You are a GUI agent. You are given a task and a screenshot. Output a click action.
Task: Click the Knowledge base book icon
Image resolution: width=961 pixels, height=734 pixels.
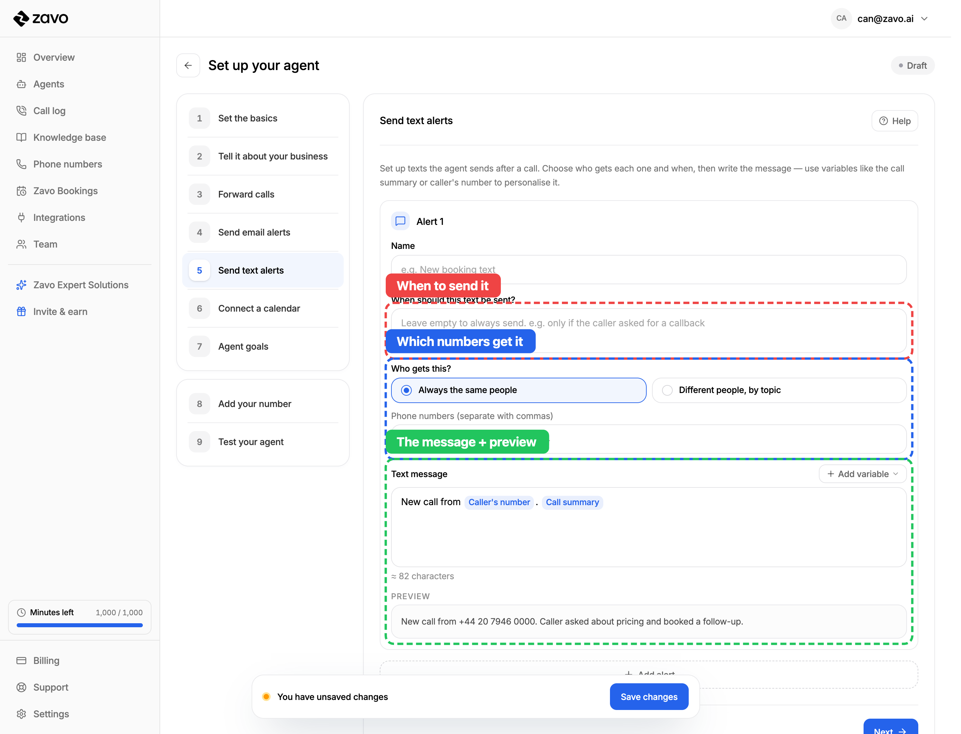pos(21,137)
